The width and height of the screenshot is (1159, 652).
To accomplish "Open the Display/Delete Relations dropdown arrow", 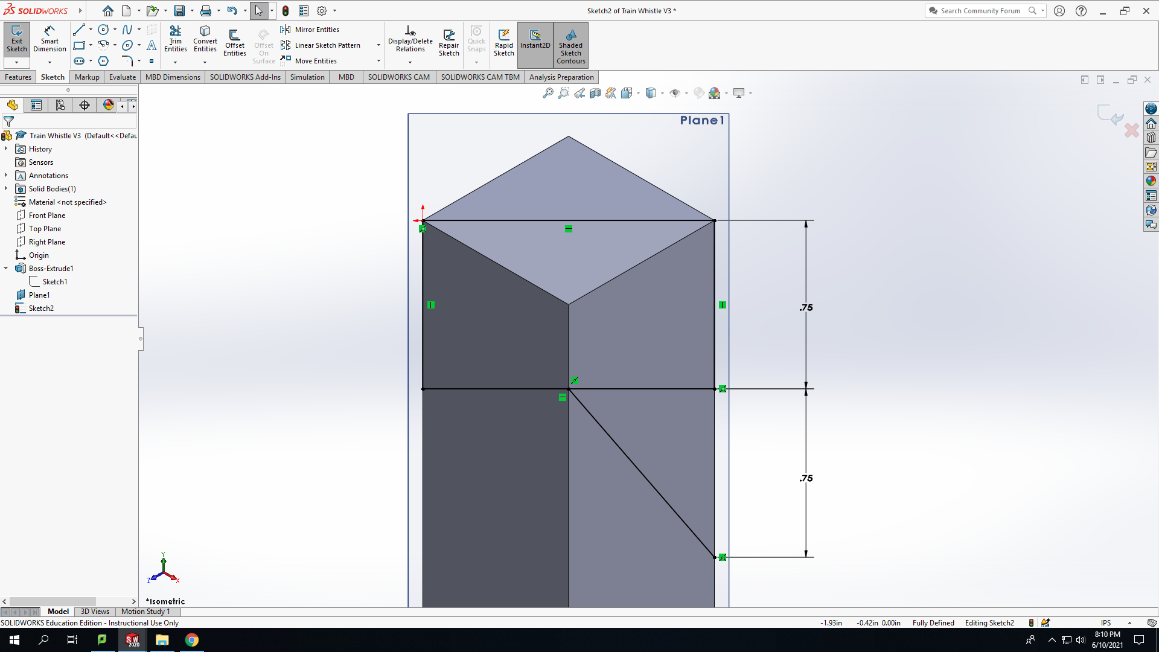I will 410,62.
